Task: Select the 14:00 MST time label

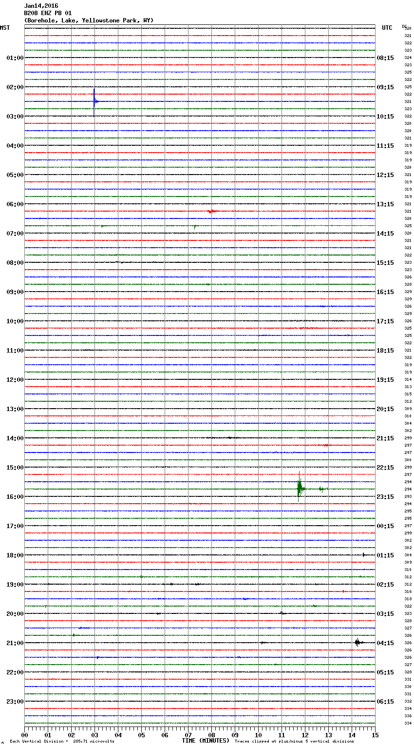Action: [15, 438]
